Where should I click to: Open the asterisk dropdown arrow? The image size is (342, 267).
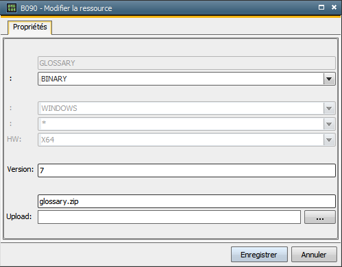tap(329, 124)
